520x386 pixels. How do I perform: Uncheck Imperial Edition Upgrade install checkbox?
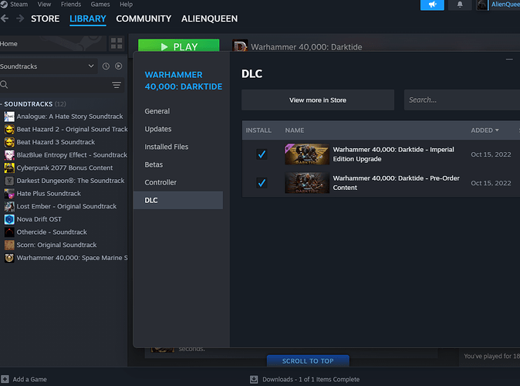pyautogui.click(x=262, y=154)
